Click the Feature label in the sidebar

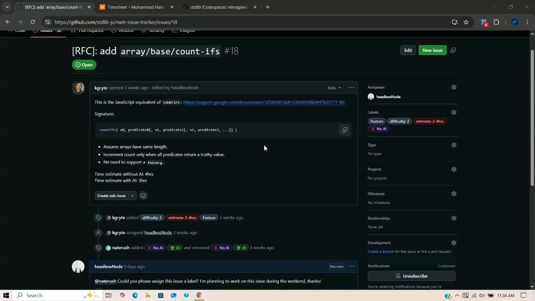click(377, 121)
